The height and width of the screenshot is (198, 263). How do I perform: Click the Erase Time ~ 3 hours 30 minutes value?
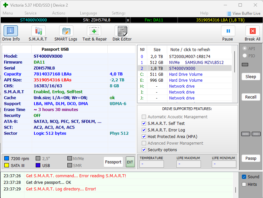tap(56, 109)
